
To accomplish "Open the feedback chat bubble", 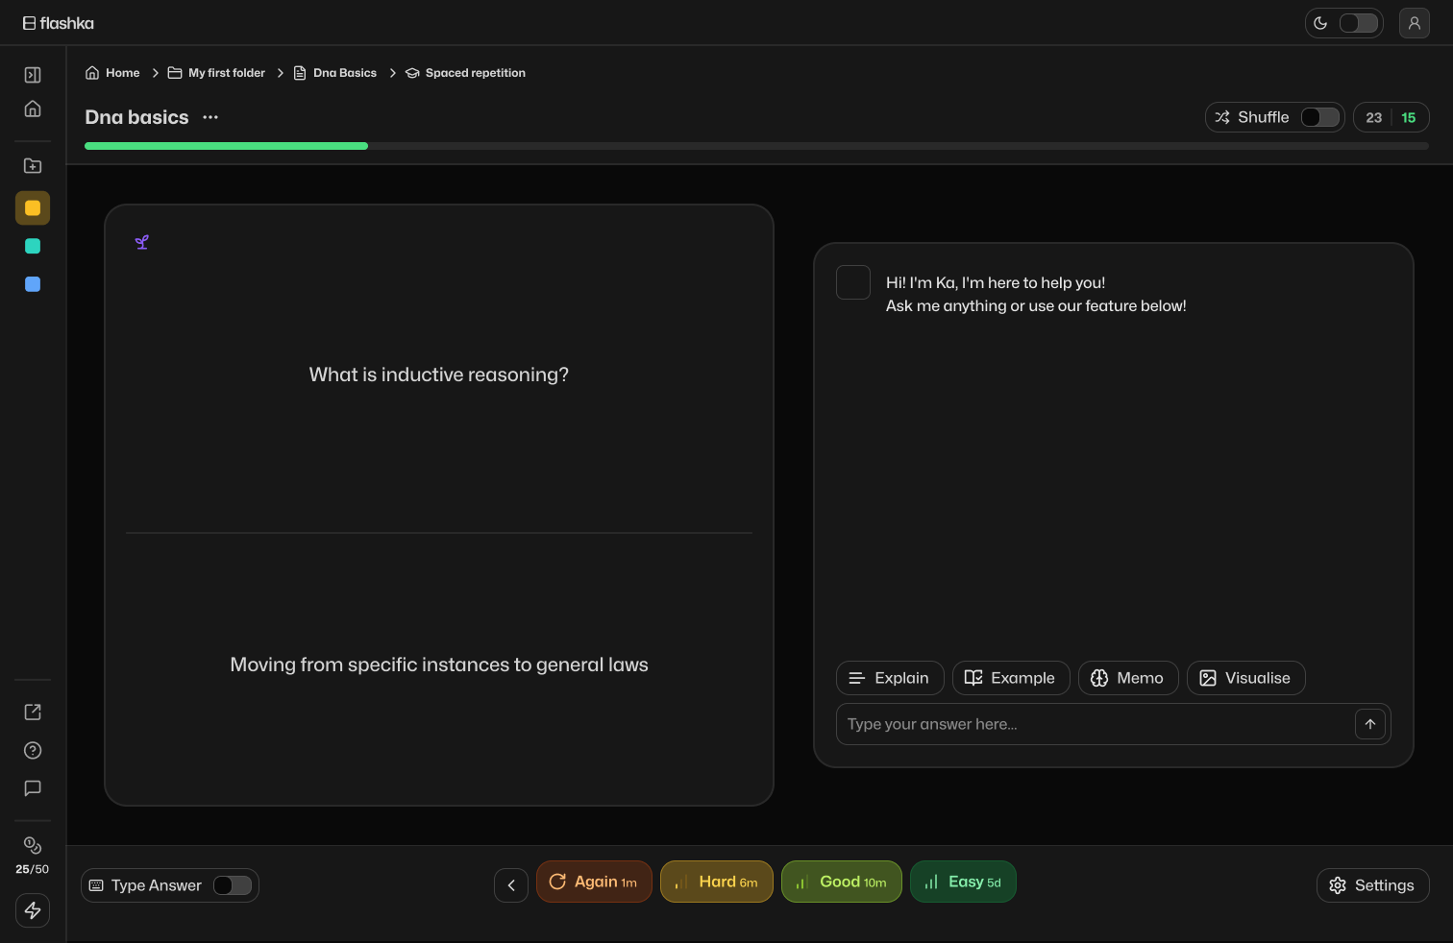I will click(x=32, y=788).
